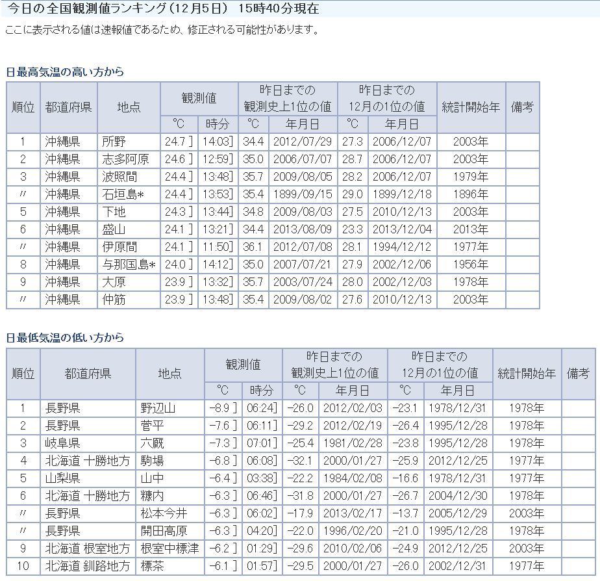This screenshot has width=600, height=581.
Task: Click rank 10 in low temperature table
Action: 23,566
